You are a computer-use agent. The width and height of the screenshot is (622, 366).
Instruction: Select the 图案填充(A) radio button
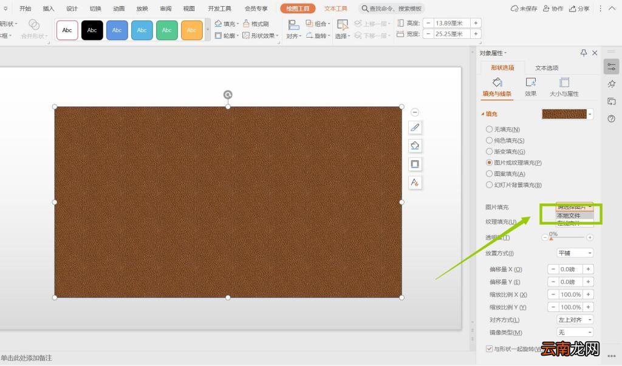(x=489, y=174)
